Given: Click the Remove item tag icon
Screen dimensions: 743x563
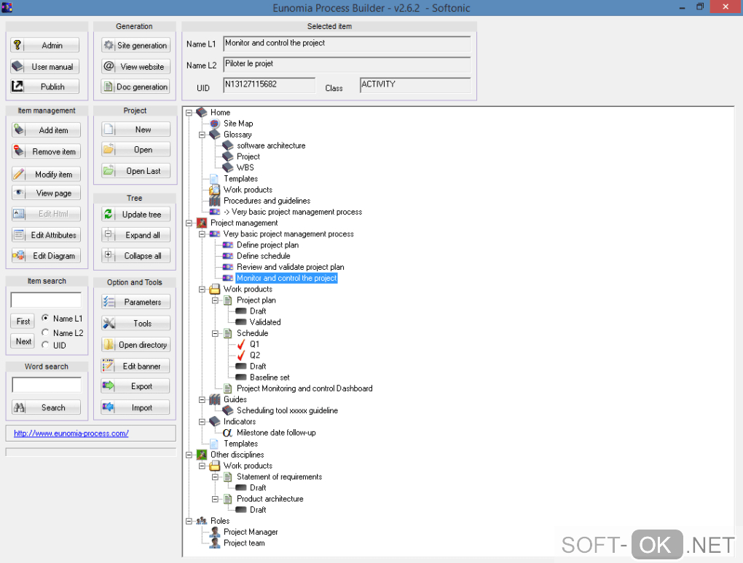Looking at the screenshot, I should click(x=19, y=151).
